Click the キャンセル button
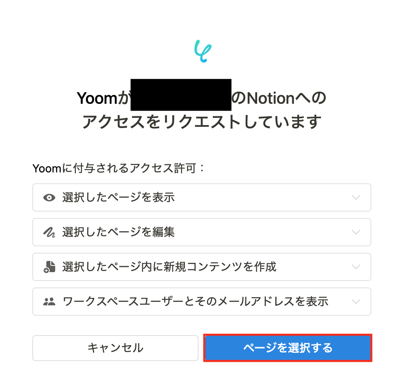The image size is (402, 386). pos(115,348)
